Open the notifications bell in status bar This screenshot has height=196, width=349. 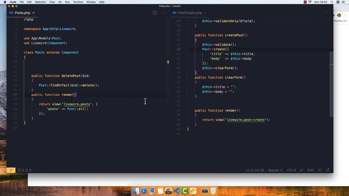click(327, 170)
